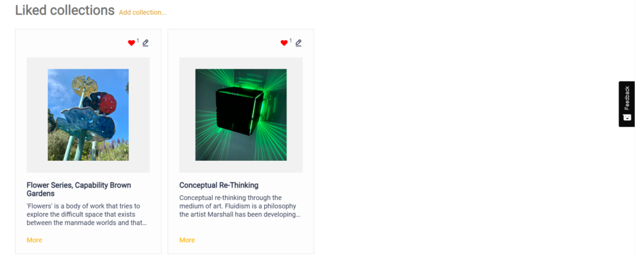The image size is (635, 258).
Task: Select the 'Flowers' description text of first card
Action: (x=87, y=215)
